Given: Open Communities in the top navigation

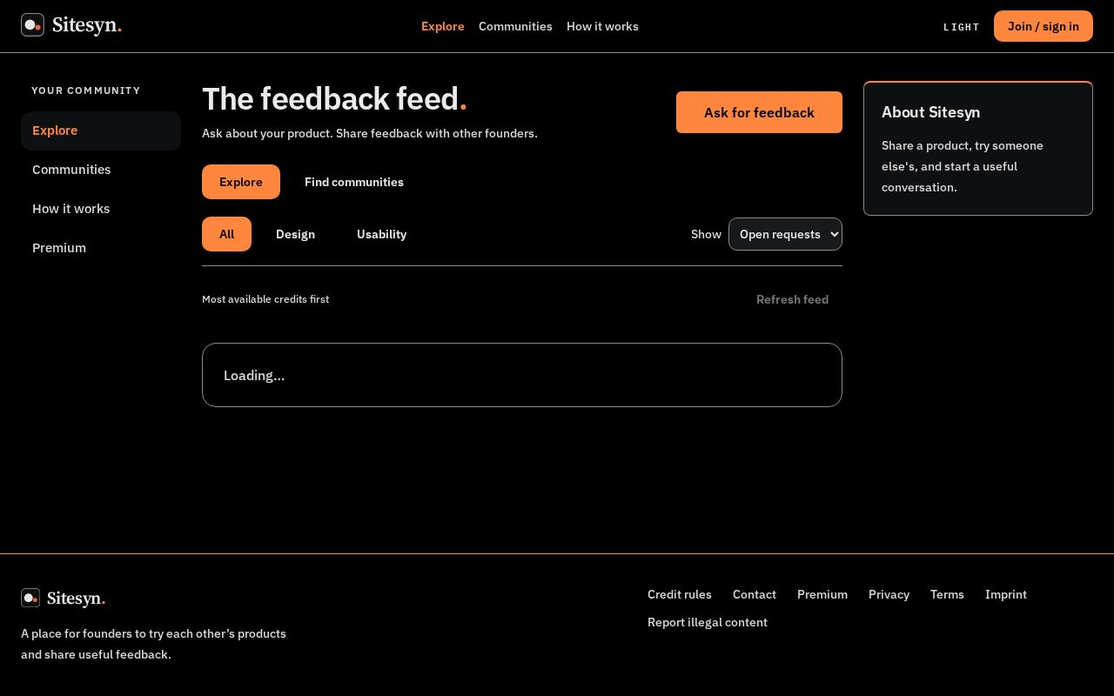Looking at the screenshot, I should coord(515,26).
